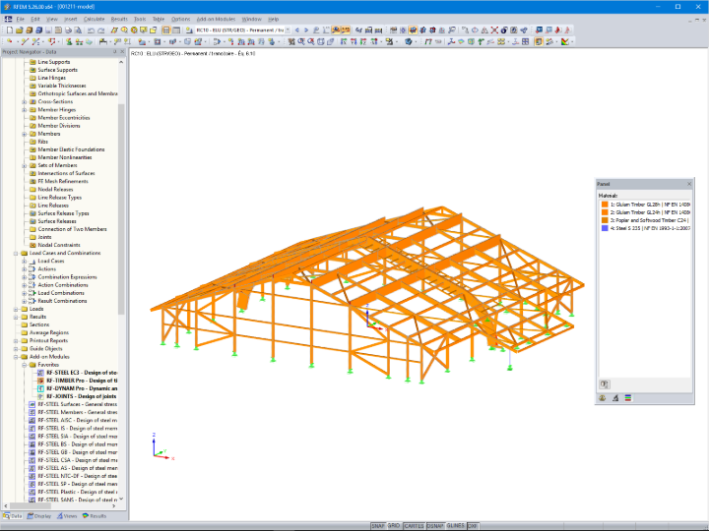This screenshot has width=709, height=531.
Task: Click the Redo arrow icon
Action: click(100, 30)
